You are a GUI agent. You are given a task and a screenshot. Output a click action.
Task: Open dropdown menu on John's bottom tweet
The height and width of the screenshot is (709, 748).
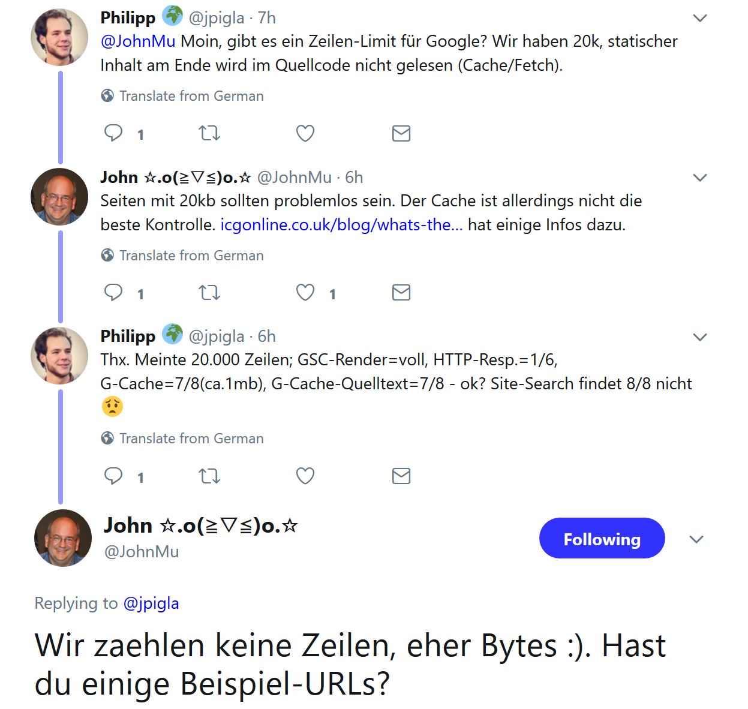coord(696,539)
